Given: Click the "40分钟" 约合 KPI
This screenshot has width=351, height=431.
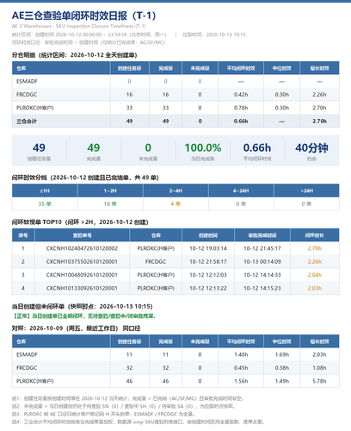Looking at the screenshot, I should click(x=311, y=147).
